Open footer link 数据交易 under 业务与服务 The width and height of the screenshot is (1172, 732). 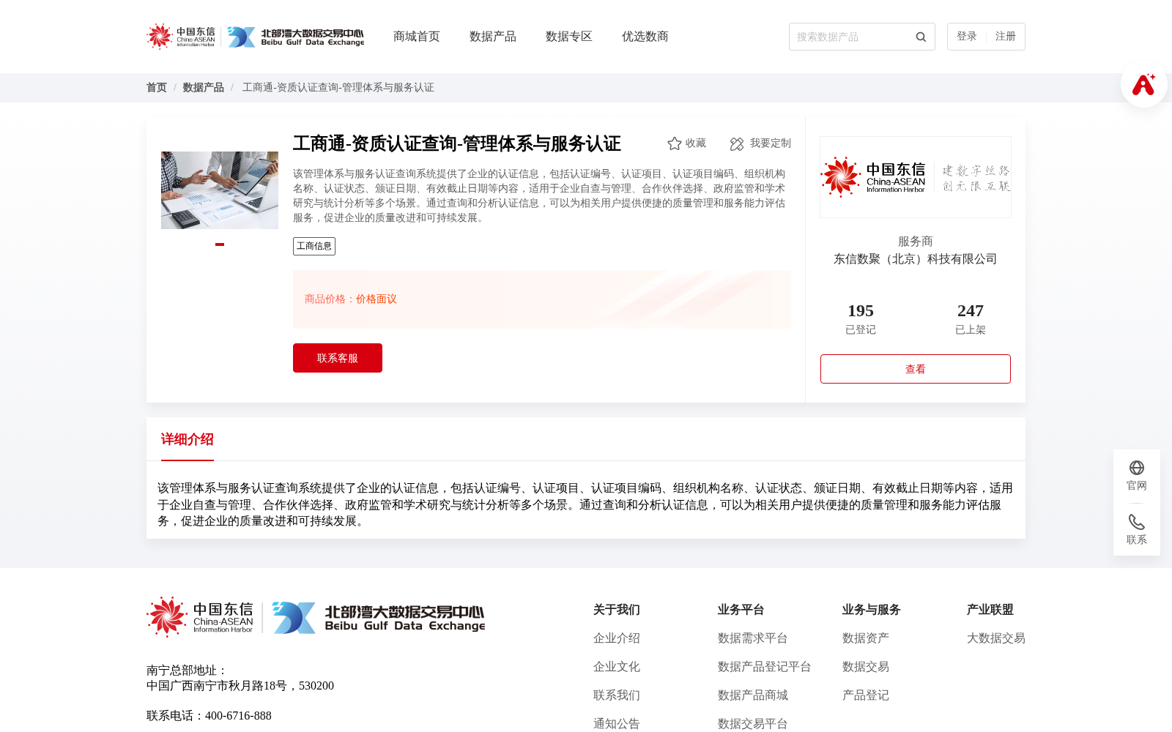pos(866,667)
